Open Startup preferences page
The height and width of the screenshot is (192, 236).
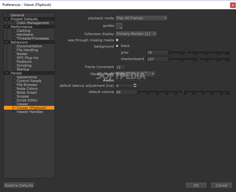23,69
